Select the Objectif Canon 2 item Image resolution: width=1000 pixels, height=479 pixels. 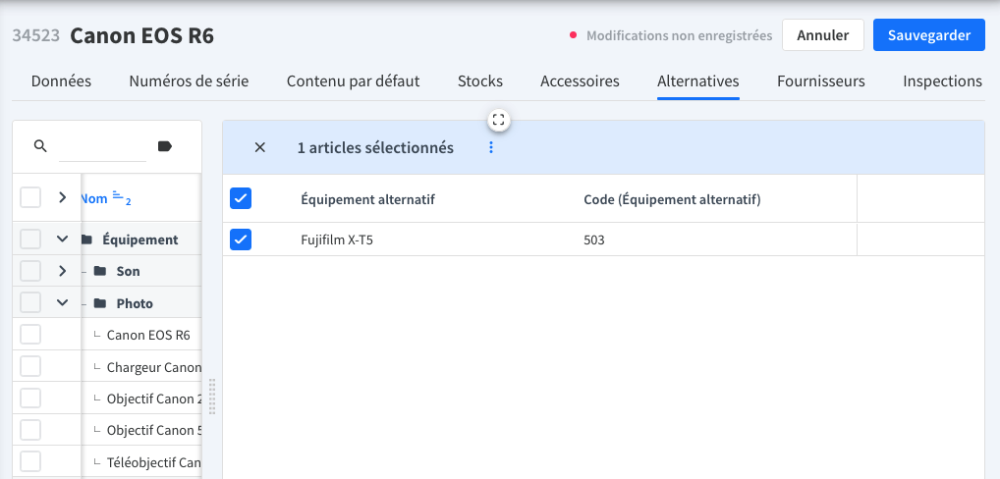click(154, 399)
